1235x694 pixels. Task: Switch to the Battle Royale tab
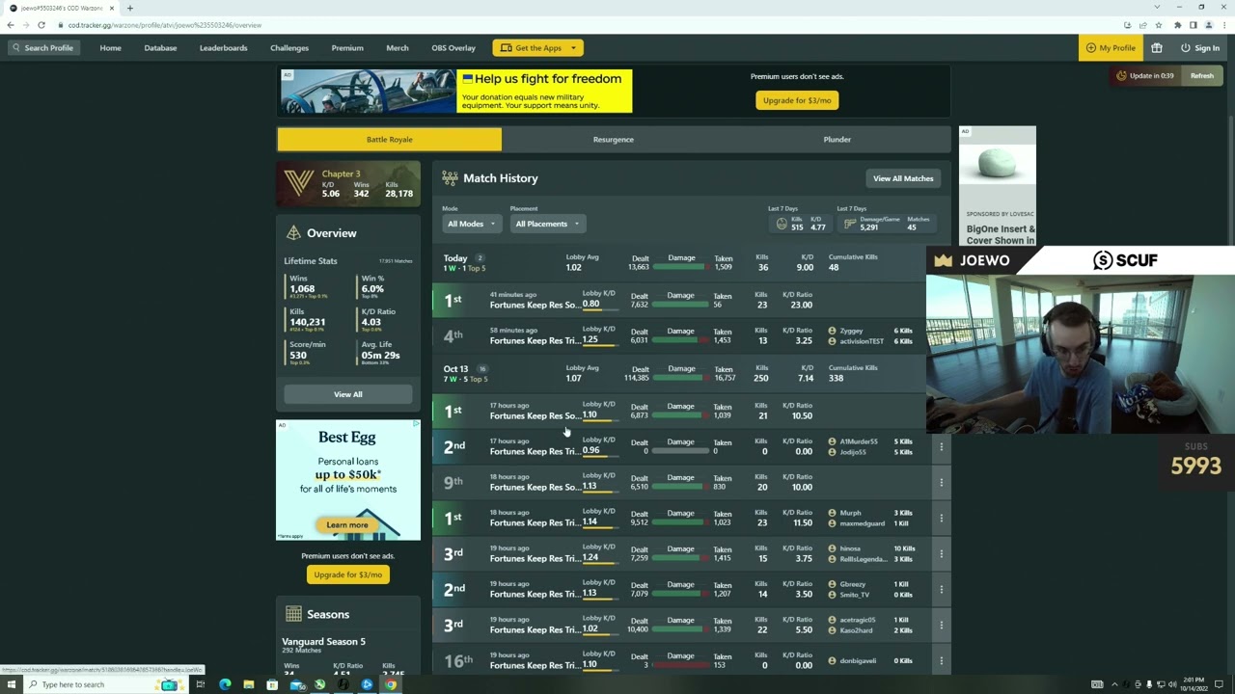tap(389, 140)
